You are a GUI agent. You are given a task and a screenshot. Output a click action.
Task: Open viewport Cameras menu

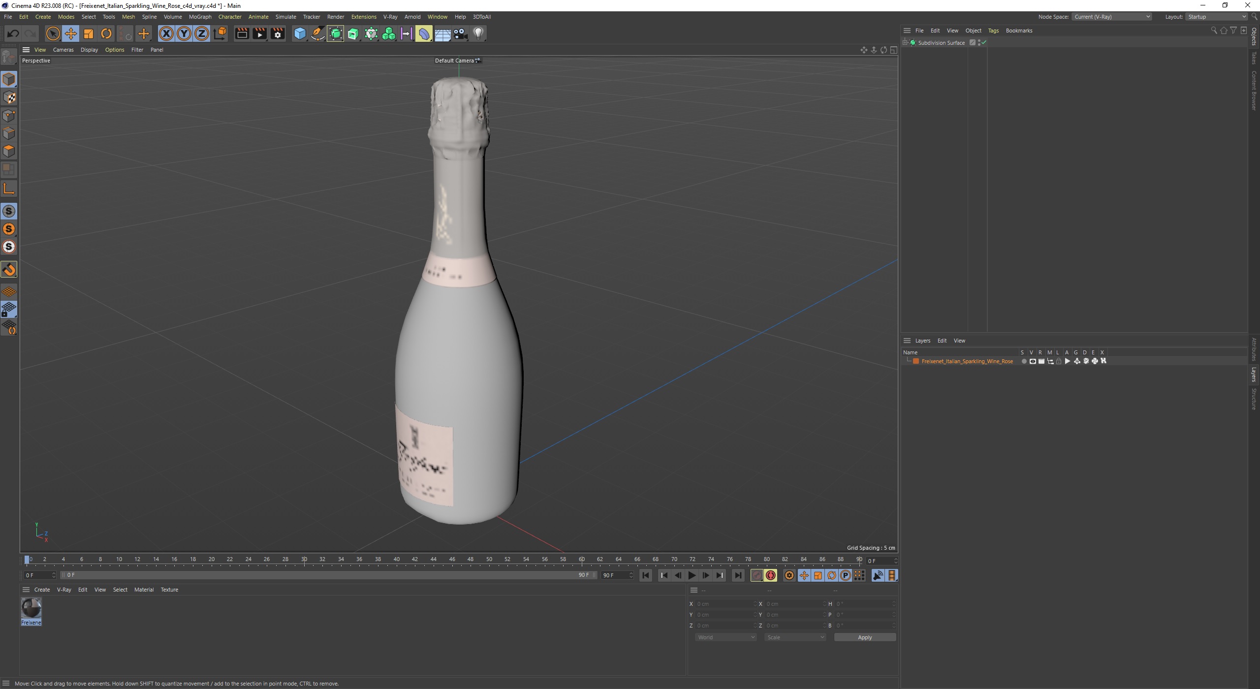(63, 50)
